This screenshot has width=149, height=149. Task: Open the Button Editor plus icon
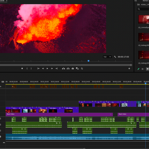pyautogui.click(x=129, y=69)
